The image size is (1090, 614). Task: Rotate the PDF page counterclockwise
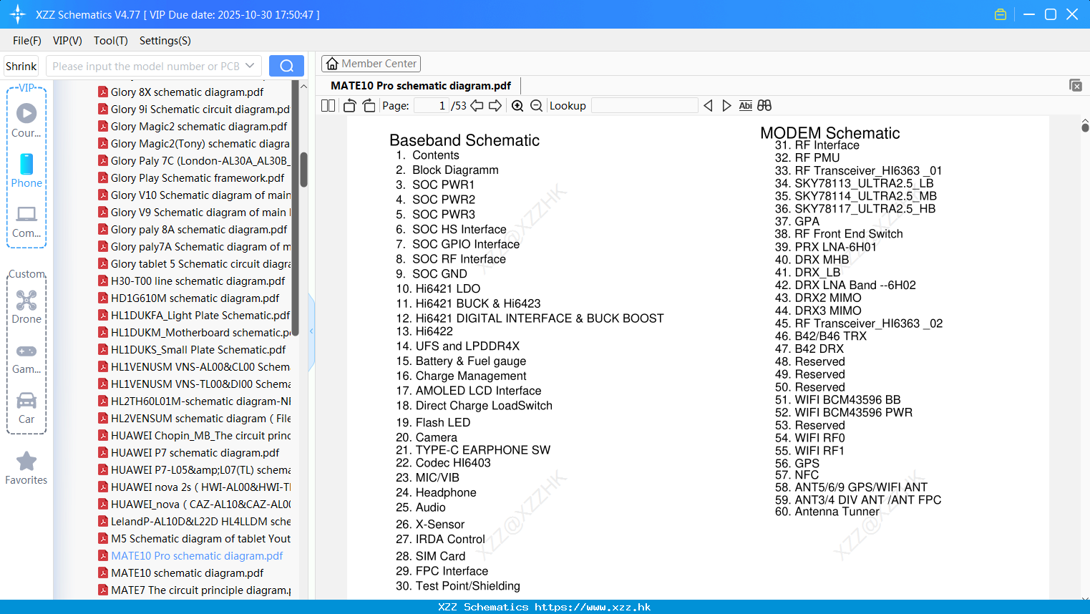coord(349,106)
